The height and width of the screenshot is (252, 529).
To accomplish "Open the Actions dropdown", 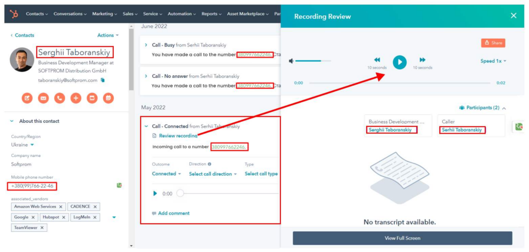I will tap(108, 35).
